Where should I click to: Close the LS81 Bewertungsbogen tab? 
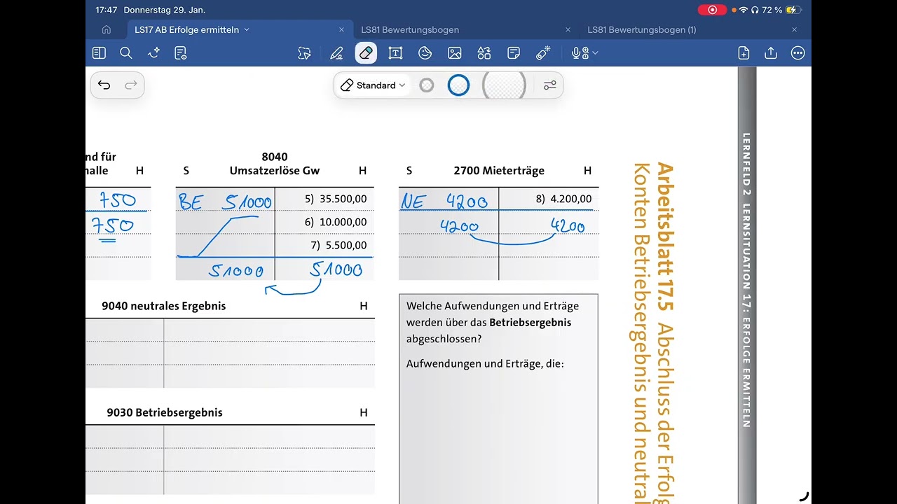click(568, 30)
